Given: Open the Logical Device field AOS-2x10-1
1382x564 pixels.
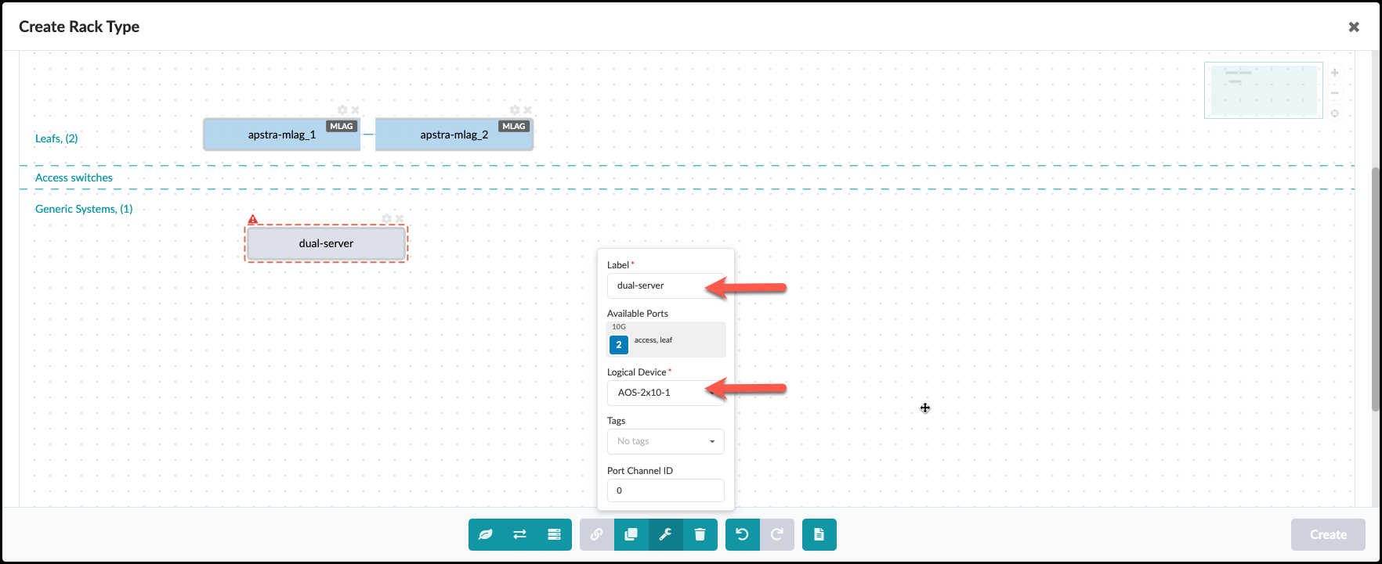Looking at the screenshot, I should (x=665, y=393).
